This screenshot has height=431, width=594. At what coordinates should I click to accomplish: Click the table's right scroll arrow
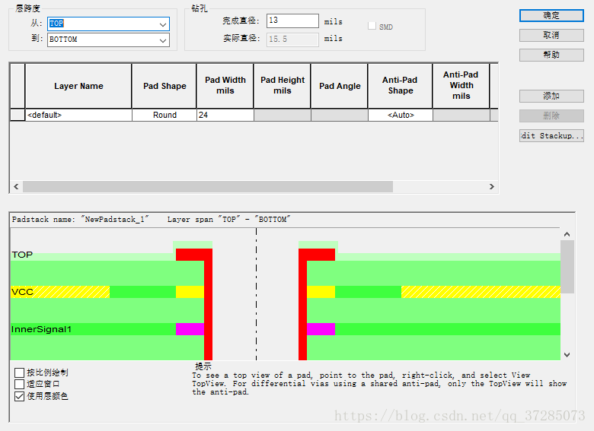pos(492,186)
